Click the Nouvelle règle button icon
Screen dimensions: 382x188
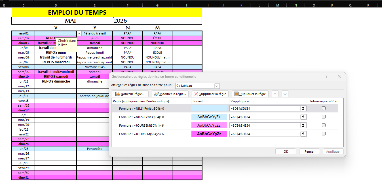pyautogui.click(x=118, y=94)
